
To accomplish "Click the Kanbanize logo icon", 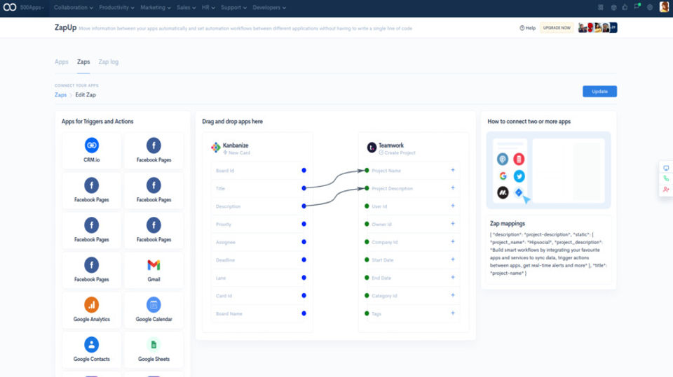I will 216,148.
